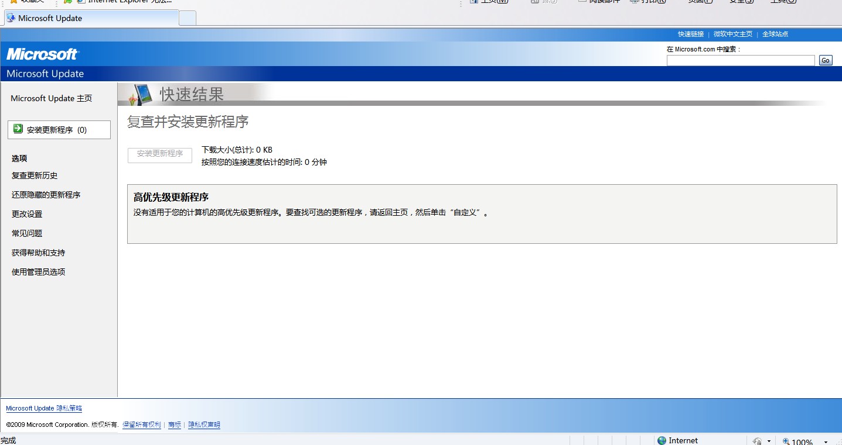
Task: Switch to the Microsoft Update browser tab
Action: [91, 18]
